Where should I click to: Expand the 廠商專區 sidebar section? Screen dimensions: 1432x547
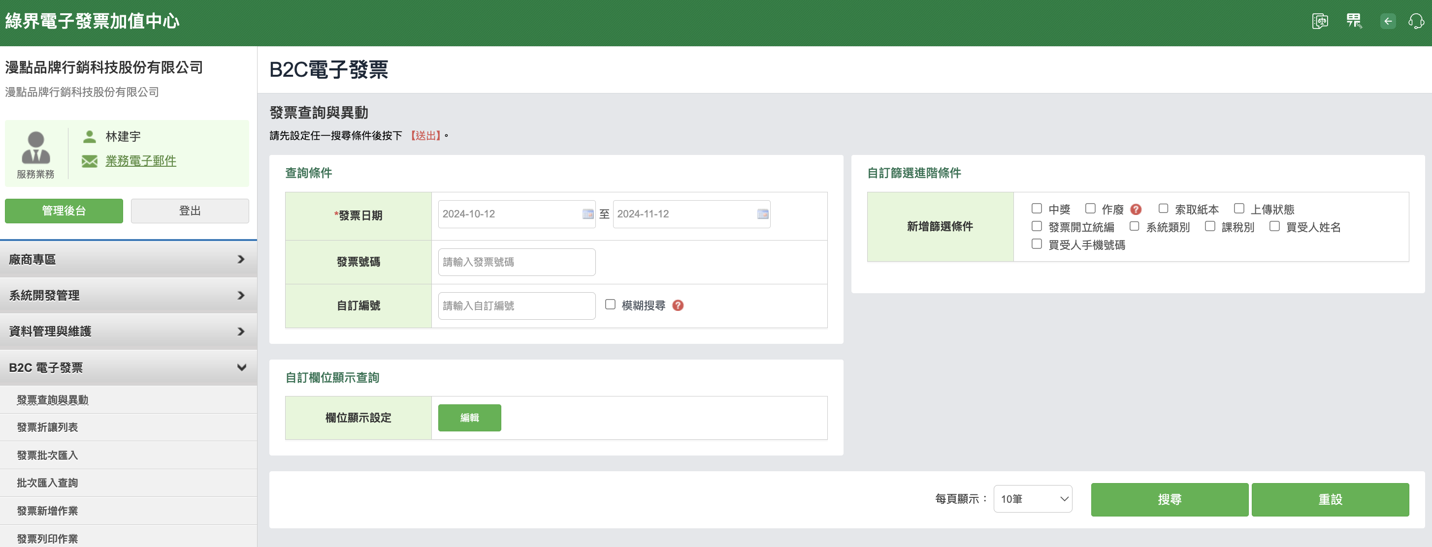pos(128,259)
